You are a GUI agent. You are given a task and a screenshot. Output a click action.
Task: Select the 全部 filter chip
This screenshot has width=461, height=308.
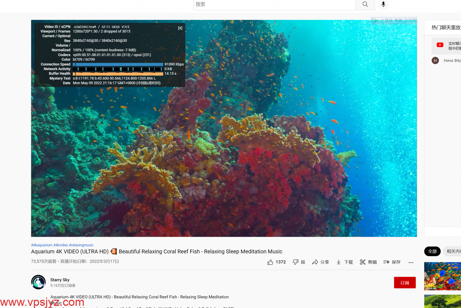pyautogui.click(x=432, y=251)
